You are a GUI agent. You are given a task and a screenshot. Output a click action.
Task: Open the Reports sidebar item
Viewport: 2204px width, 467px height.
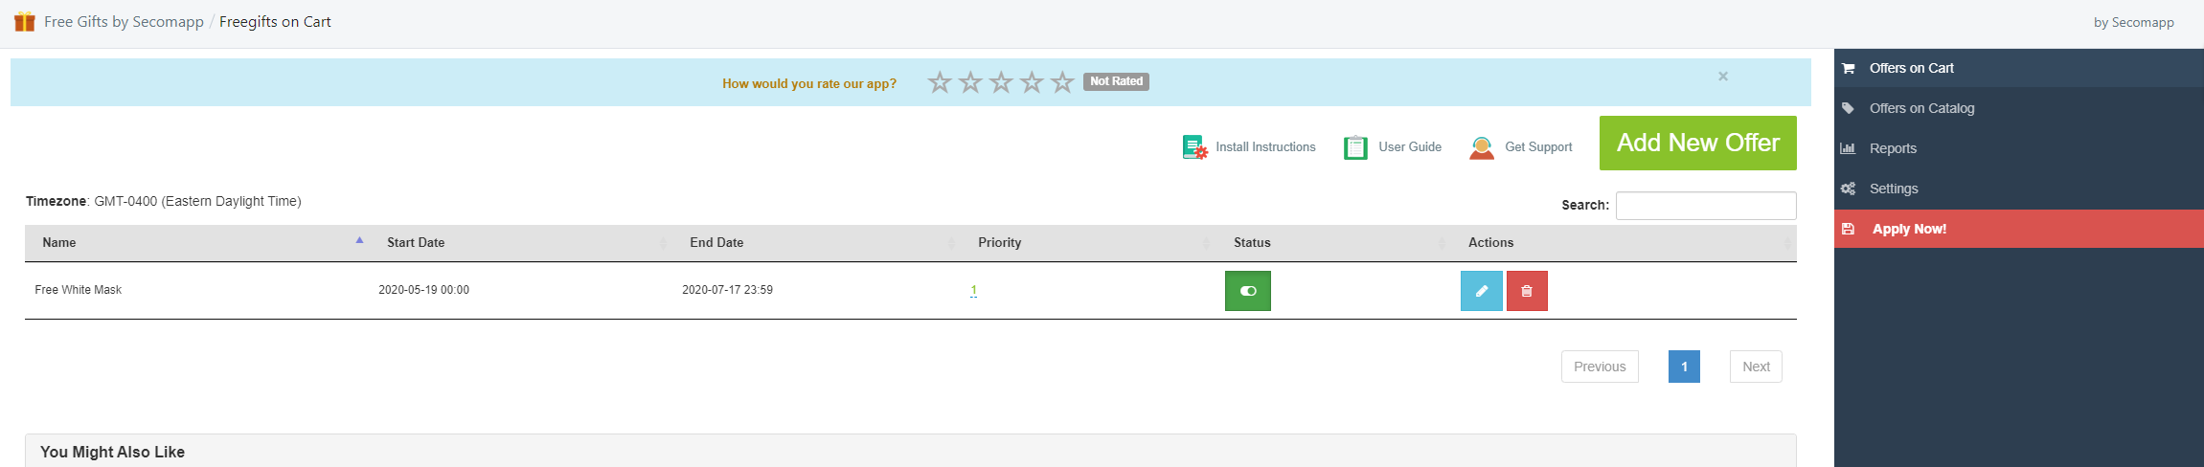tap(1893, 148)
